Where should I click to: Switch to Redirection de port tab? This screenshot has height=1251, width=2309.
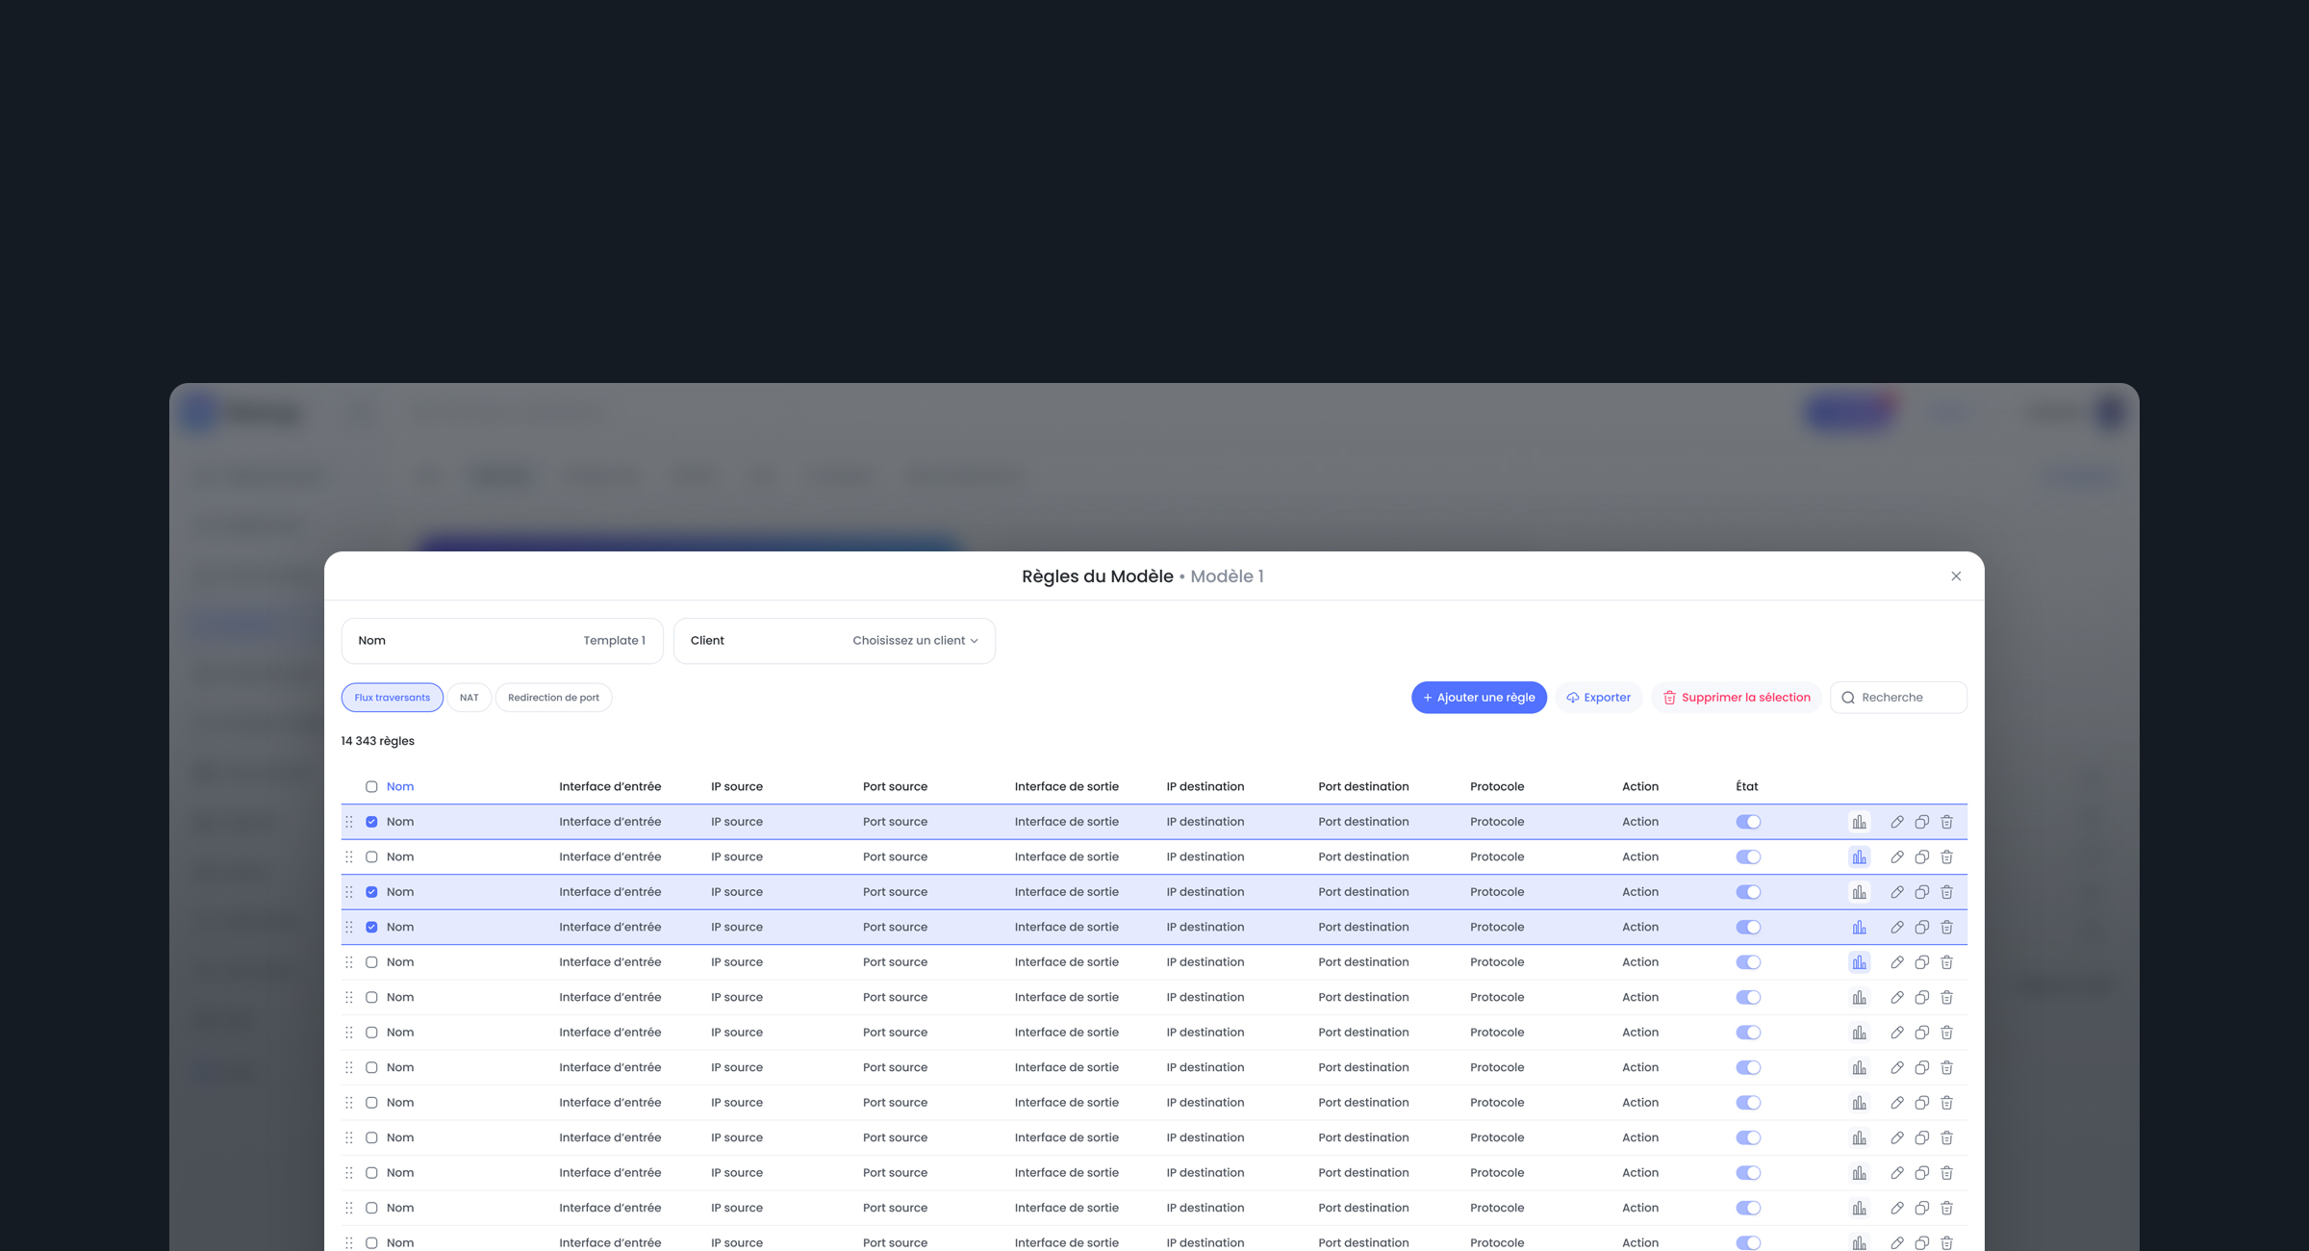(x=553, y=698)
